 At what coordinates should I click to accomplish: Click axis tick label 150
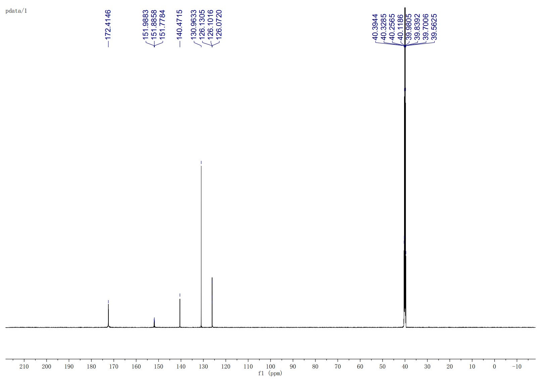[158, 367]
